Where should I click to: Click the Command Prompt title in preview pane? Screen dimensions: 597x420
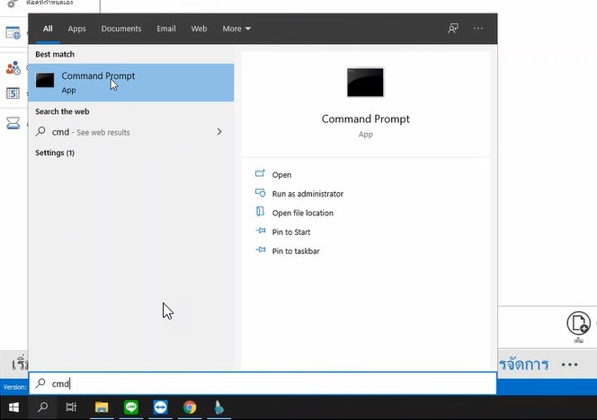[366, 118]
